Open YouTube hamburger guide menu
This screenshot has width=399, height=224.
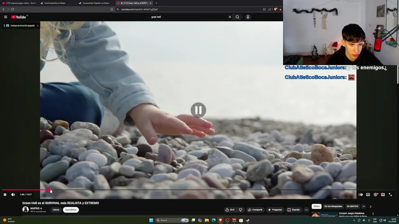(6, 17)
